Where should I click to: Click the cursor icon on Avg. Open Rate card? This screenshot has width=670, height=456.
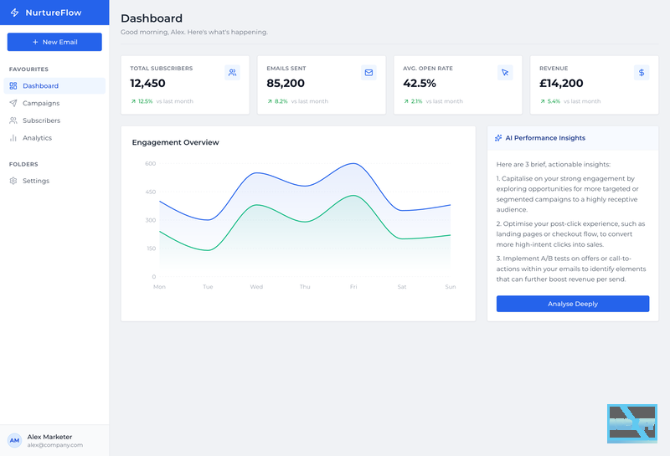point(505,73)
